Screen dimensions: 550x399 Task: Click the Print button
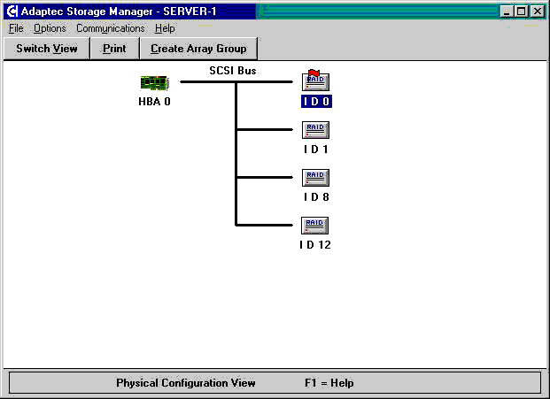[114, 49]
